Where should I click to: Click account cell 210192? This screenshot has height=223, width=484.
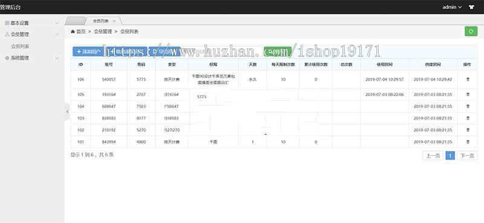(109, 130)
